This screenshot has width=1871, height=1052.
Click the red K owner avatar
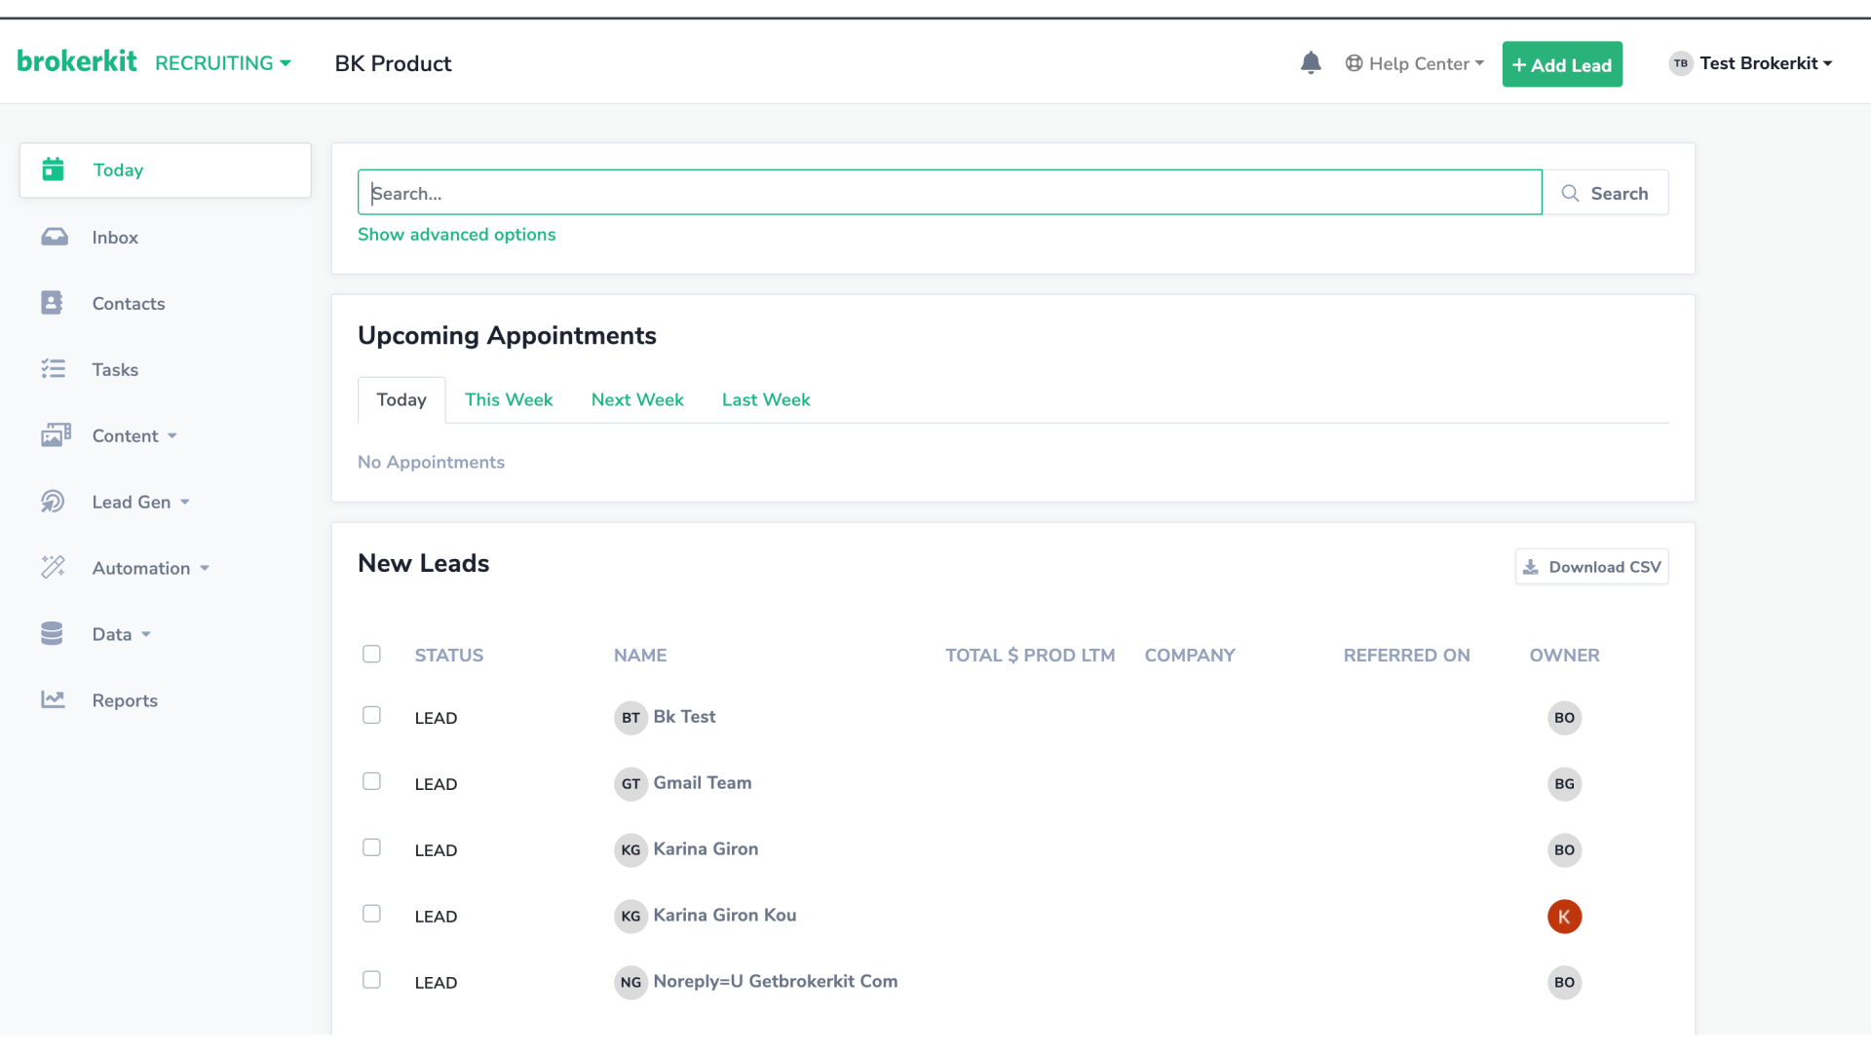(1564, 917)
